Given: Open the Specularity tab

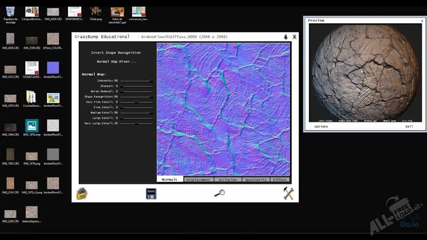Looking at the screenshot, I should coord(256,180).
